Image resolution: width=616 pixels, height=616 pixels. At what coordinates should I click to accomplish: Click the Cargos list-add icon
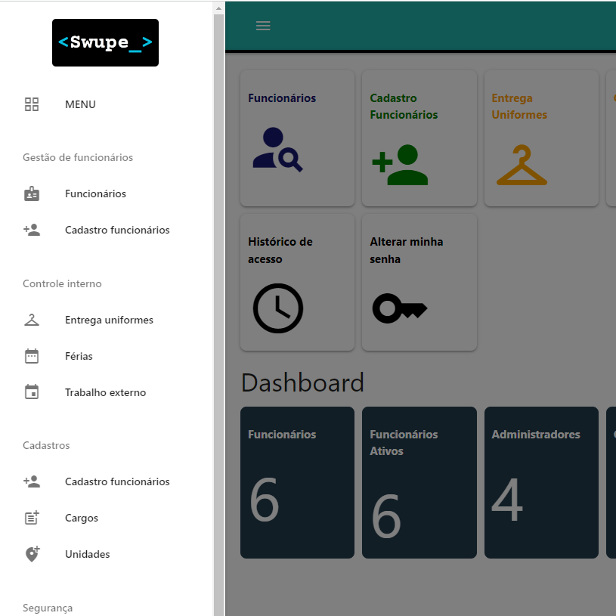coord(32,518)
